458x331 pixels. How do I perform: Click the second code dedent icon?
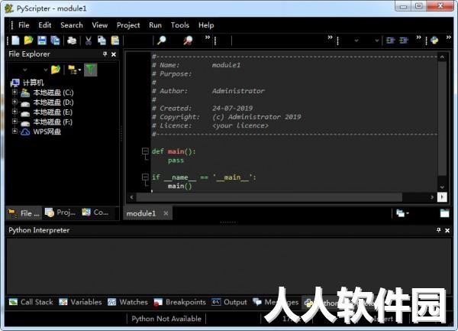[404, 41]
